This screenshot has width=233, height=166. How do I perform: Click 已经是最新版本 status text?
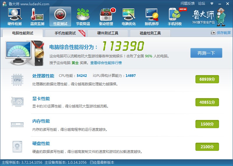pyautogui.click(x=102, y=163)
